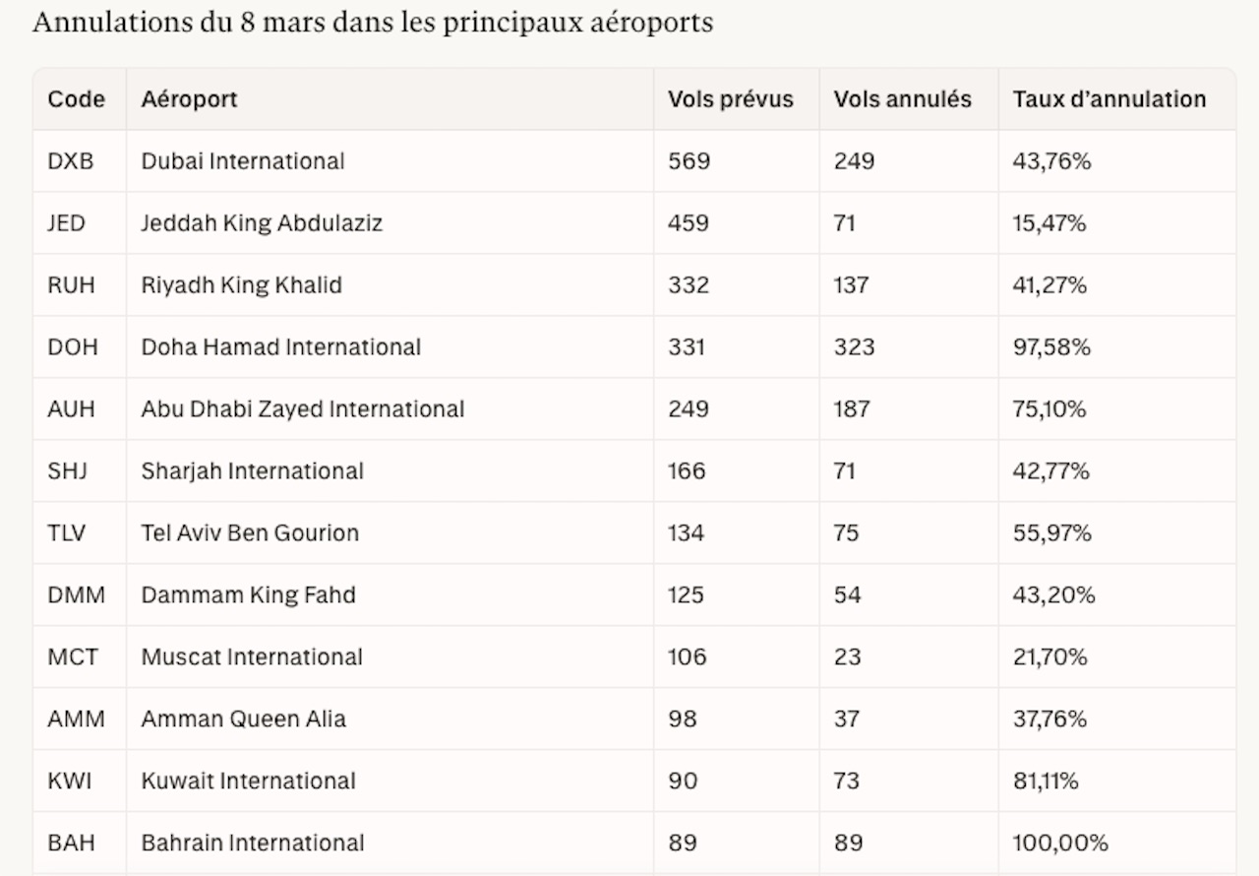Select the Tel Aviv Ben Gourion cell
Image resolution: width=1259 pixels, height=876 pixels.
point(250,533)
